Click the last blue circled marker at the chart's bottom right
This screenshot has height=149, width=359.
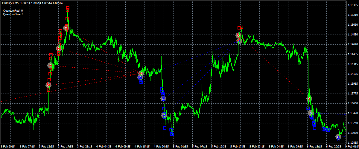pyautogui.click(x=338, y=137)
